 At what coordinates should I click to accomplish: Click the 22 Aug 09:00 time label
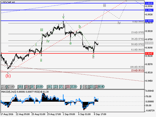(23, 114)
